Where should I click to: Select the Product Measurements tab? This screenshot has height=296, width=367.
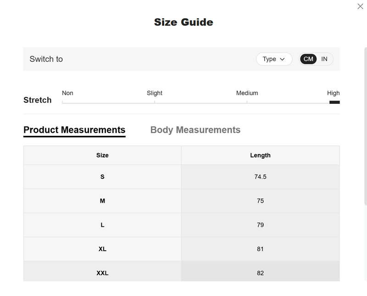(x=74, y=130)
